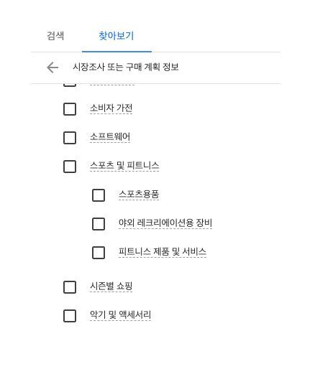Tick the 소프트웨어 checkbox
Image resolution: width=315 pixels, height=387 pixels.
[x=70, y=138]
